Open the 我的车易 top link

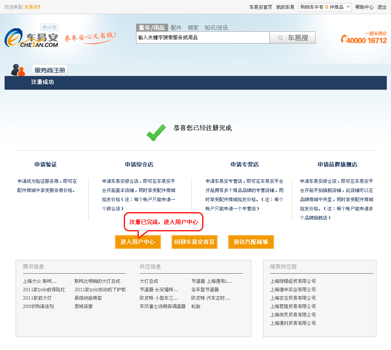pos(285,7)
